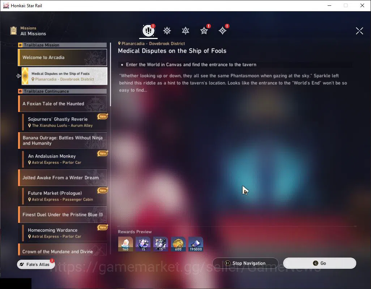Click the Trailblaze Mission section header
The height and width of the screenshot is (289, 371).
63,45
